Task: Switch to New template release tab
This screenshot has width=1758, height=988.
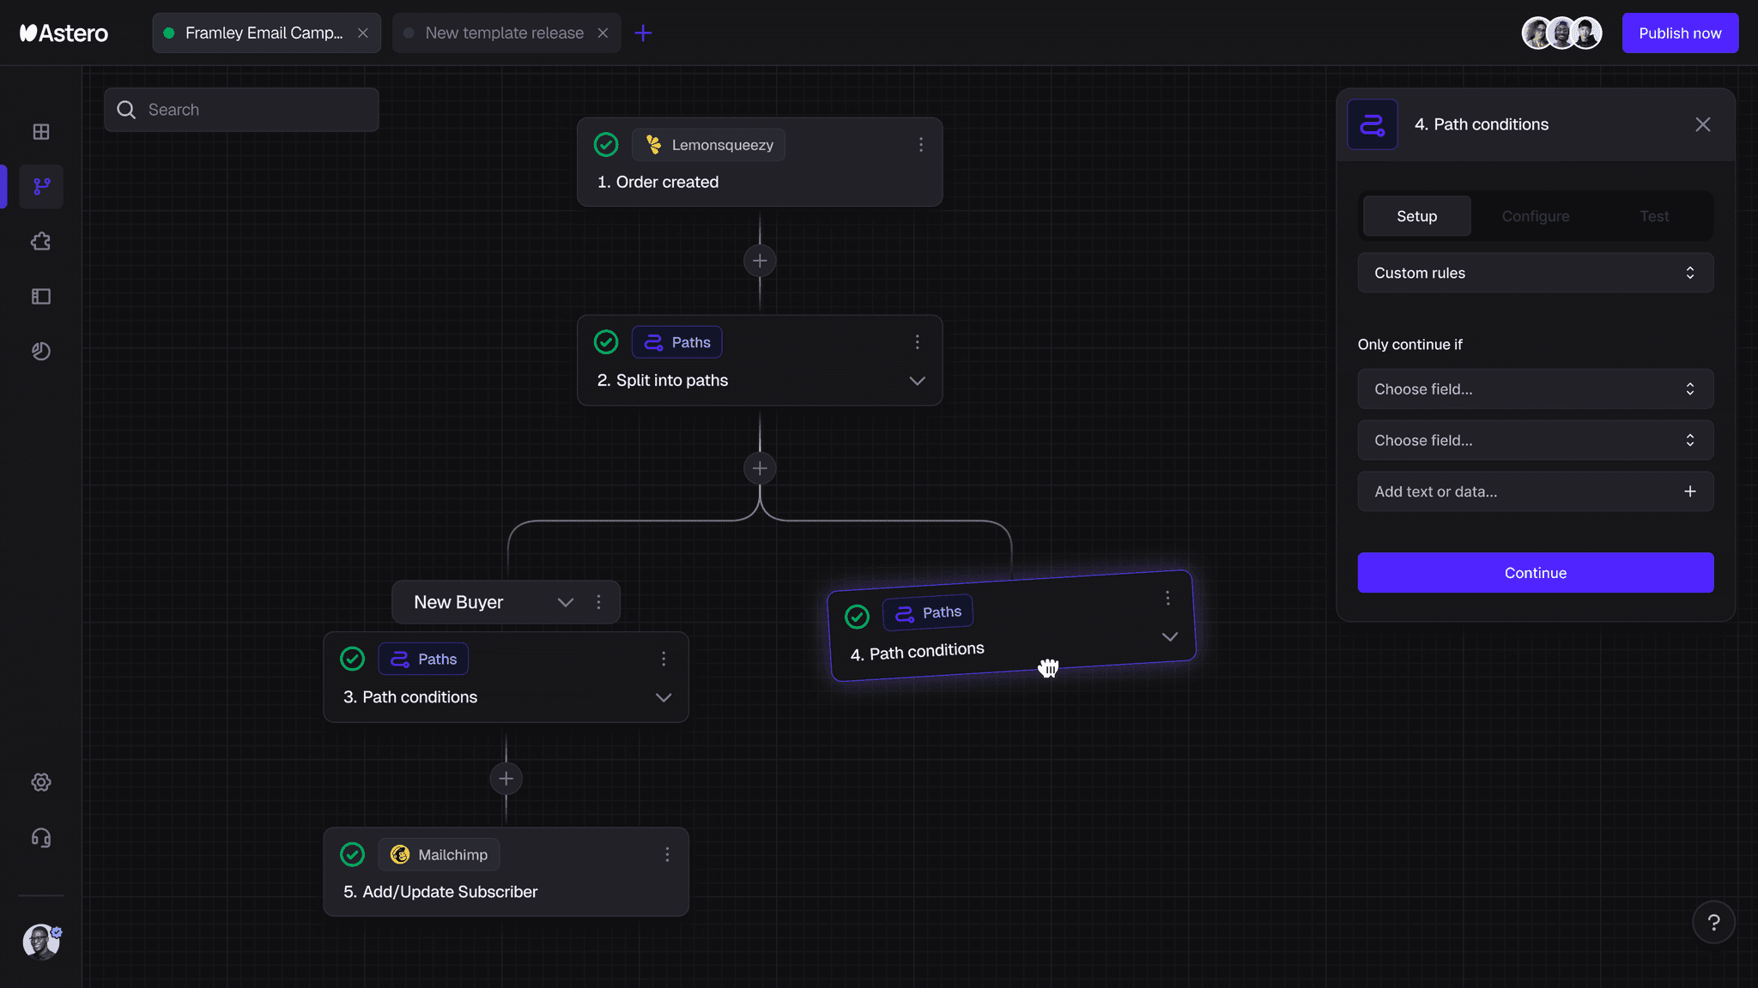Action: pos(505,33)
